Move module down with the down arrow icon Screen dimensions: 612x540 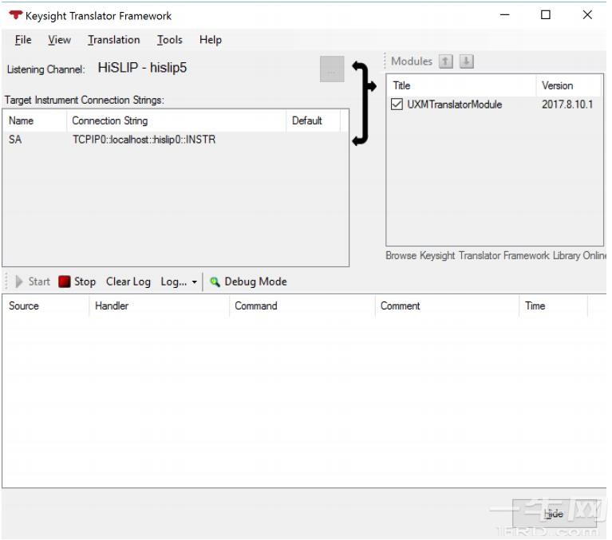pyautogui.click(x=467, y=61)
